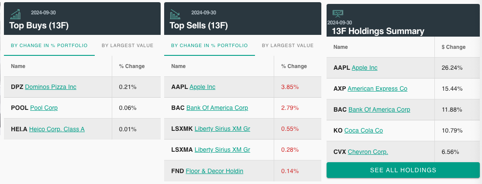The image size is (482, 184).
Task: Switch Top Sells to By Largest Value tab
Action: pos(288,45)
